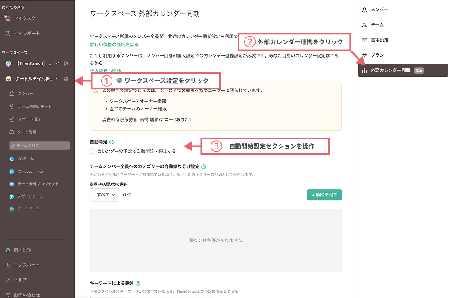Open マイレポート in sidebar
Screen dimensions: 450x298
27,34
